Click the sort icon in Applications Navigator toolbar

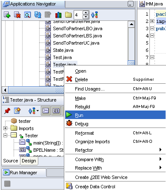pyautogui.click(x=94, y=15)
